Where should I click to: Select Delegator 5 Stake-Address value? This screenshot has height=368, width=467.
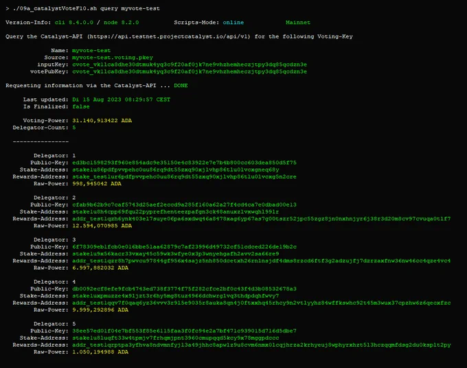[176, 338]
